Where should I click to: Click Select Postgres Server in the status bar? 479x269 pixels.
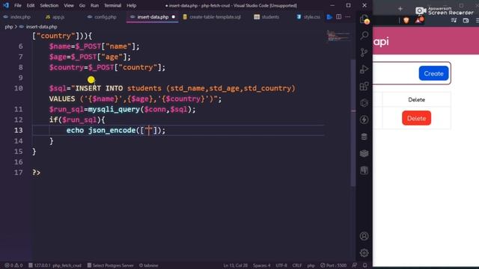coord(110,265)
